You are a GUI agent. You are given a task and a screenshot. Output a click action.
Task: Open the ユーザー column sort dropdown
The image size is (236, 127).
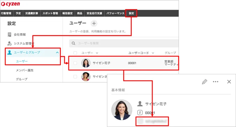click(x=97, y=53)
